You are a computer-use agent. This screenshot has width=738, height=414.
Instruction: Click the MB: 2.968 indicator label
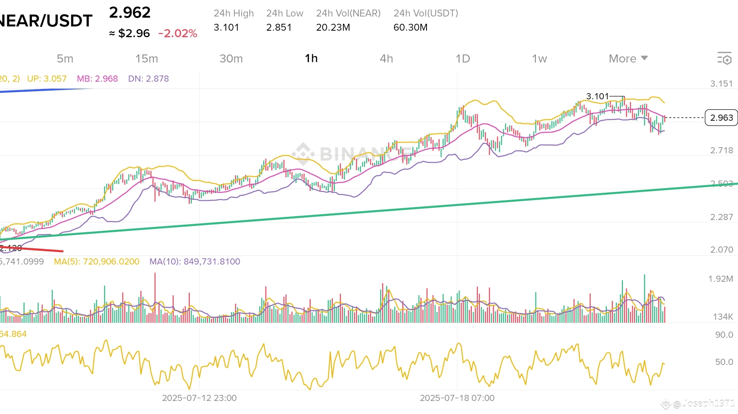coord(97,79)
